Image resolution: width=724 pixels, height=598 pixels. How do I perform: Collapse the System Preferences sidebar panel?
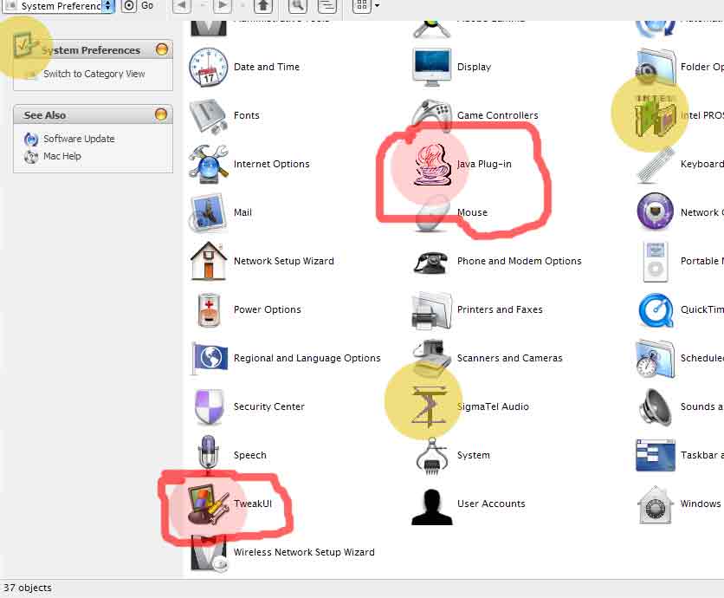162,49
